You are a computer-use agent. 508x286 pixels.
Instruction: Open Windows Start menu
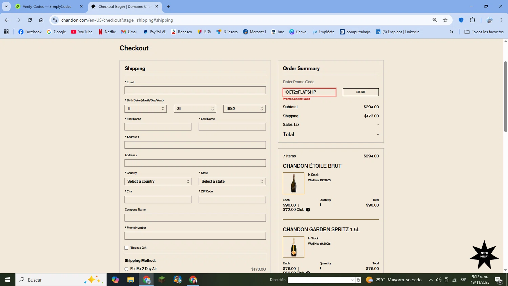[7, 280]
